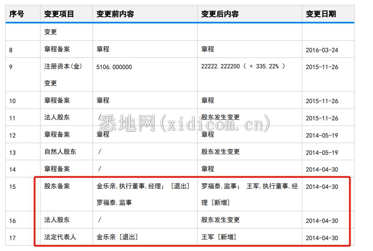373x251 pixels.
Task: Select row number 13 cell
Action: pyautogui.click(x=13, y=152)
